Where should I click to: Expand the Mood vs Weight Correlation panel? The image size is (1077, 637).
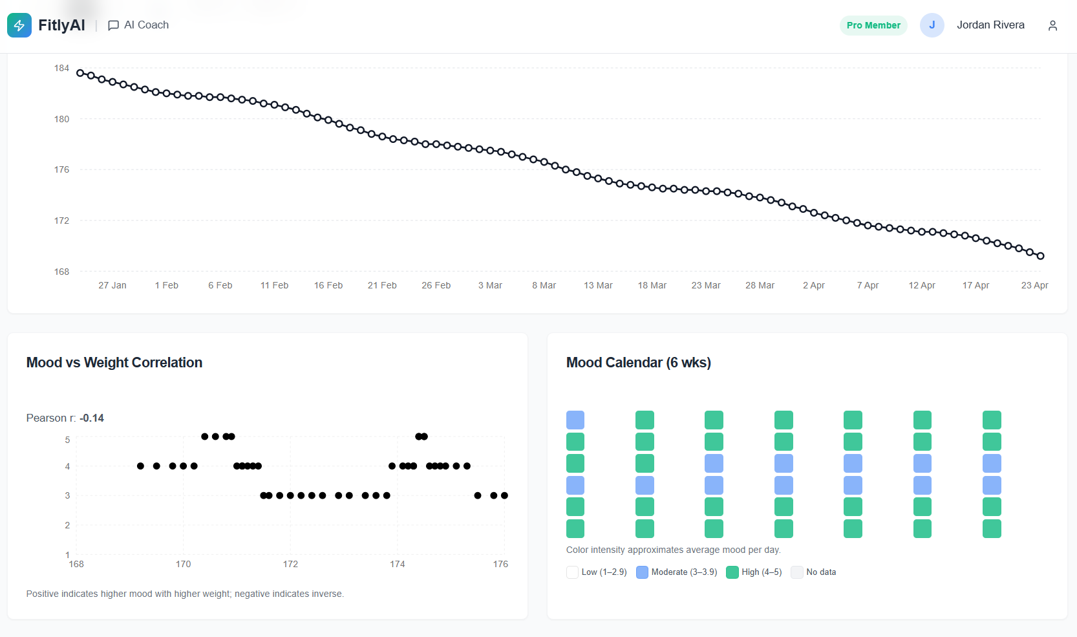pyautogui.click(x=114, y=363)
